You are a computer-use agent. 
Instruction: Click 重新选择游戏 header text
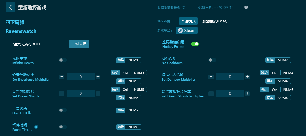(32, 8)
